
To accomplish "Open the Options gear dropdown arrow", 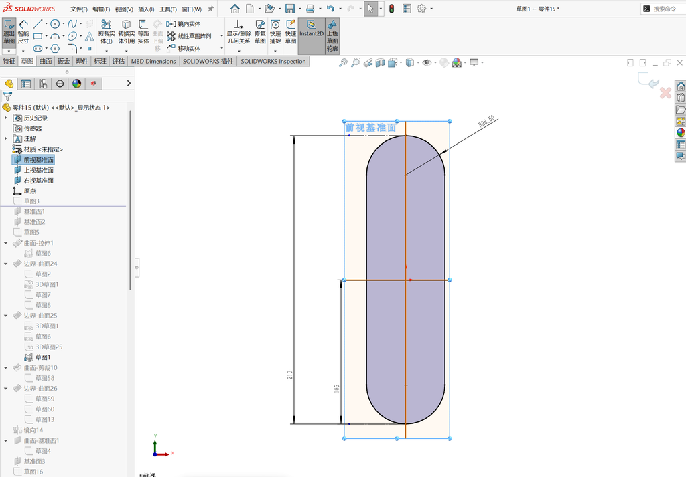I will pyautogui.click(x=431, y=9).
